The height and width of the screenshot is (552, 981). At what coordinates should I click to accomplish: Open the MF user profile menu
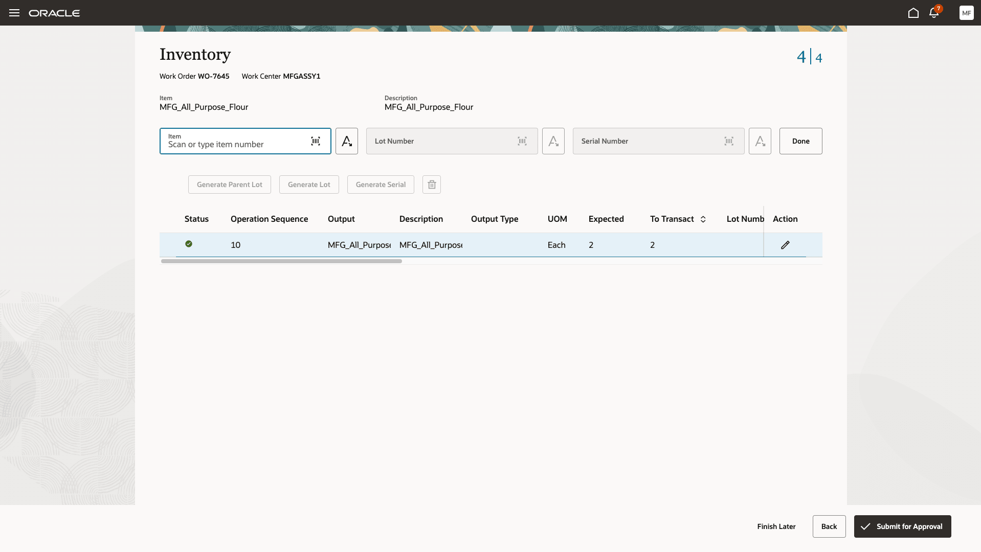(966, 13)
